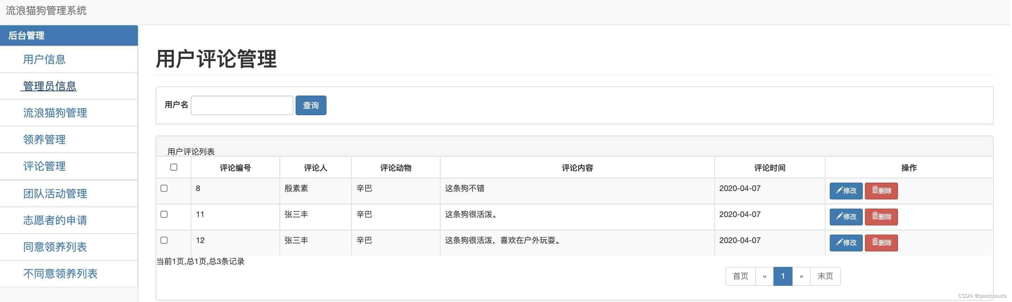1012x302 pixels.
Task: Click the 评论内容 column header
Action: point(578,168)
